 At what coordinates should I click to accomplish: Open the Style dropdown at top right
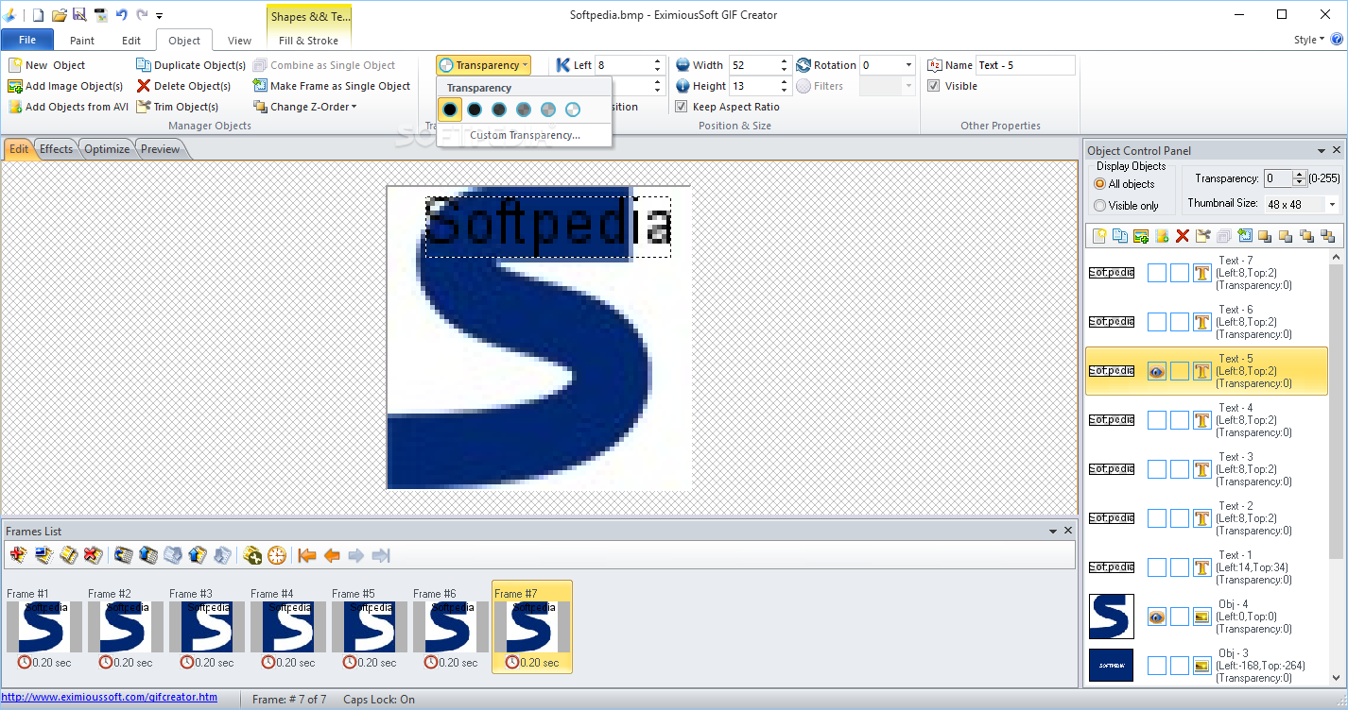[x=1309, y=40]
